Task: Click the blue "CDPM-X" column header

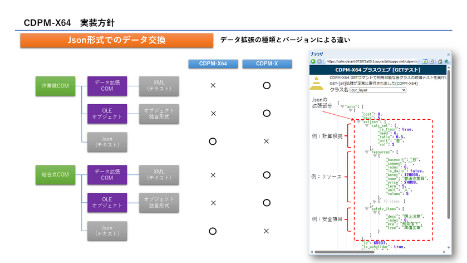Action: tap(267, 64)
